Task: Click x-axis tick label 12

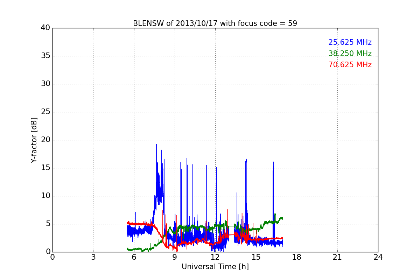Action: point(215,257)
